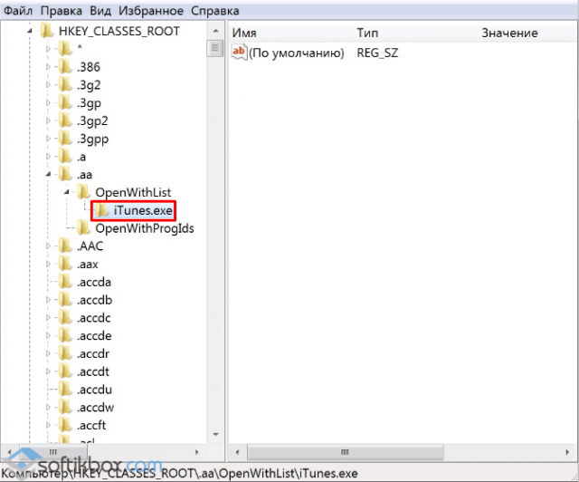Click the .accdu folder icon
The image size is (579, 482).
pos(65,390)
